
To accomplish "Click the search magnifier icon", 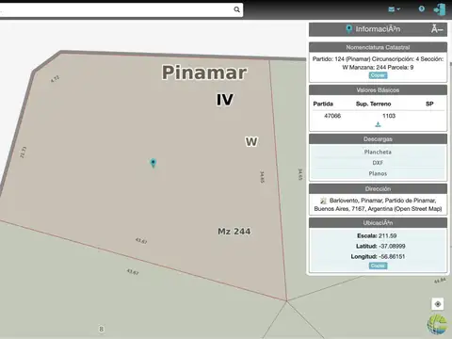I will [x=237, y=9].
